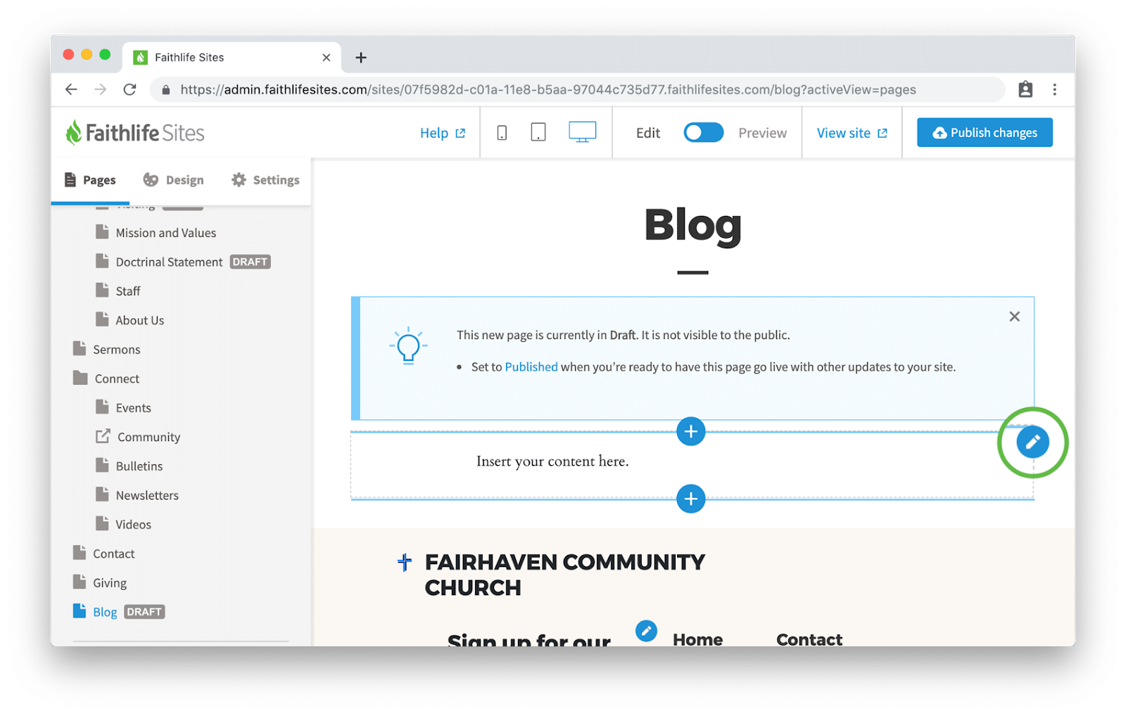Switch to the Settings tab

click(x=265, y=180)
